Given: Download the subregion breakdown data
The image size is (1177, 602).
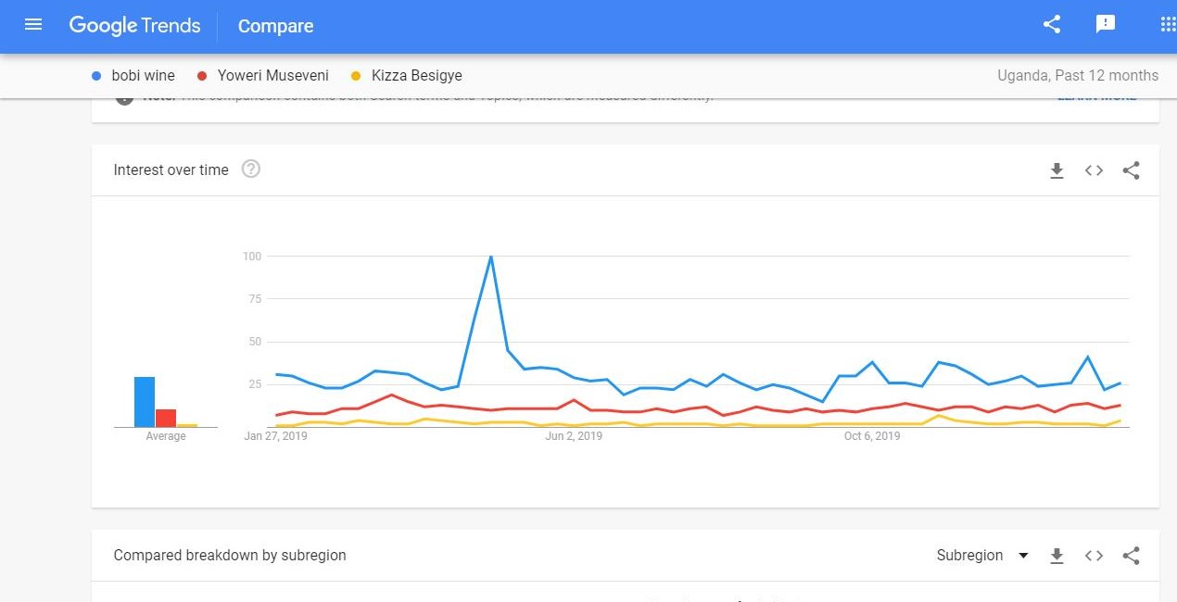Looking at the screenshot, I should (1057, 556).
